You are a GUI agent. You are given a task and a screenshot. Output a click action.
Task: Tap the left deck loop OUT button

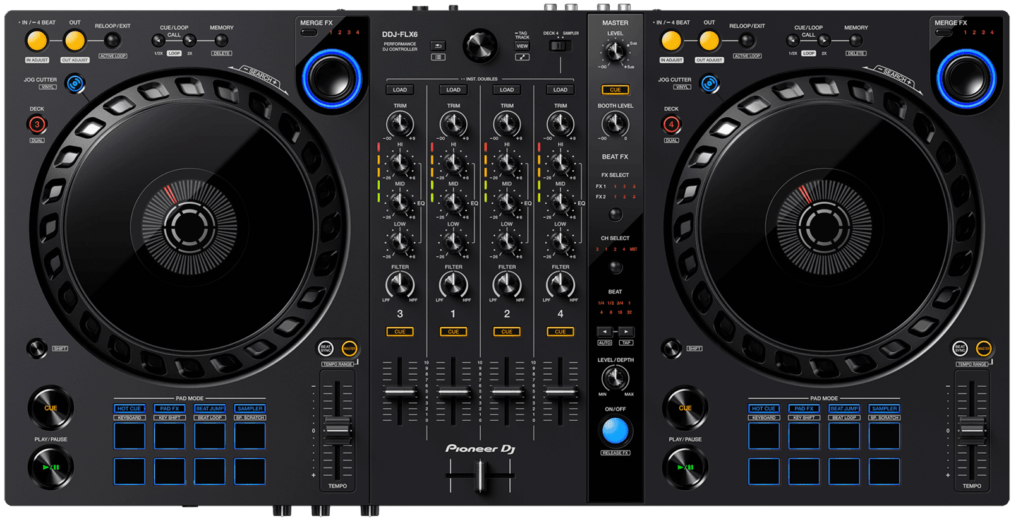coord(75,41)
